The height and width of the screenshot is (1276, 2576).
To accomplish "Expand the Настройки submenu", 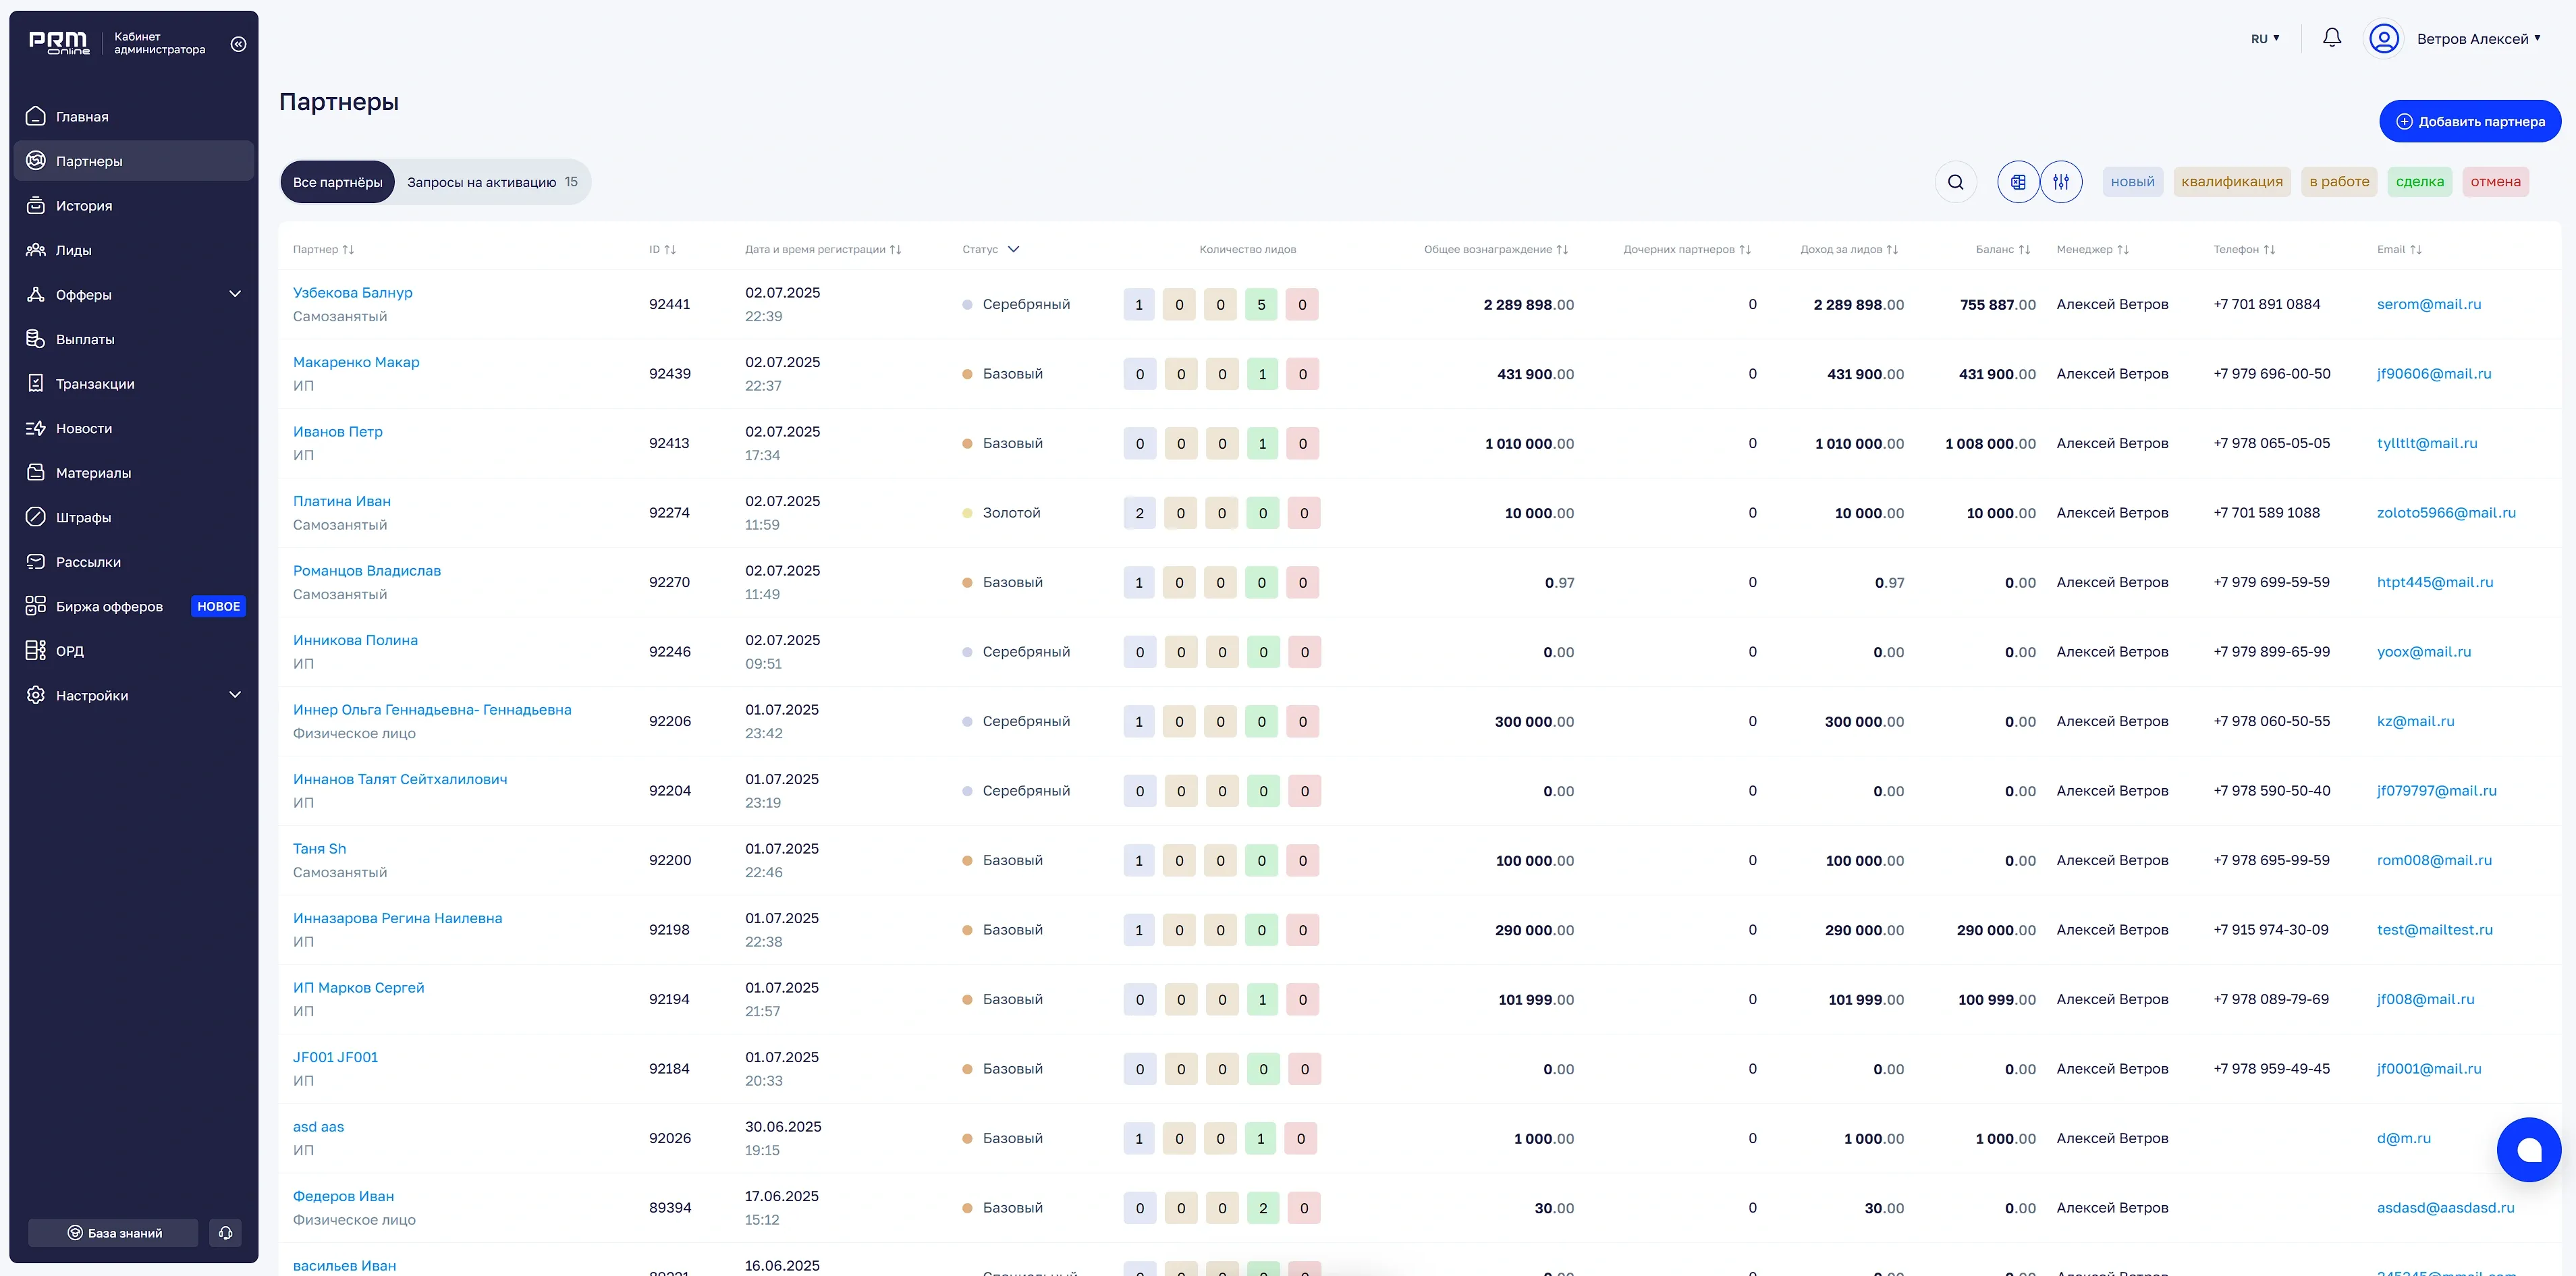I will click(235, 695).
